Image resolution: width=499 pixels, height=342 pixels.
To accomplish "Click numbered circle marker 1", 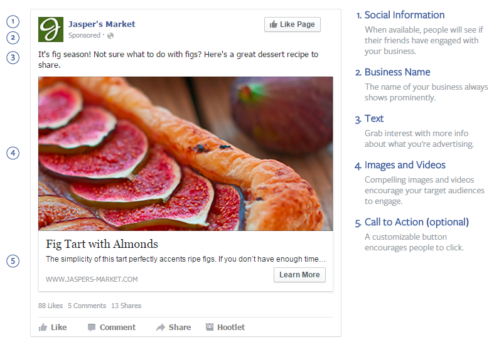I will point(13,23).
